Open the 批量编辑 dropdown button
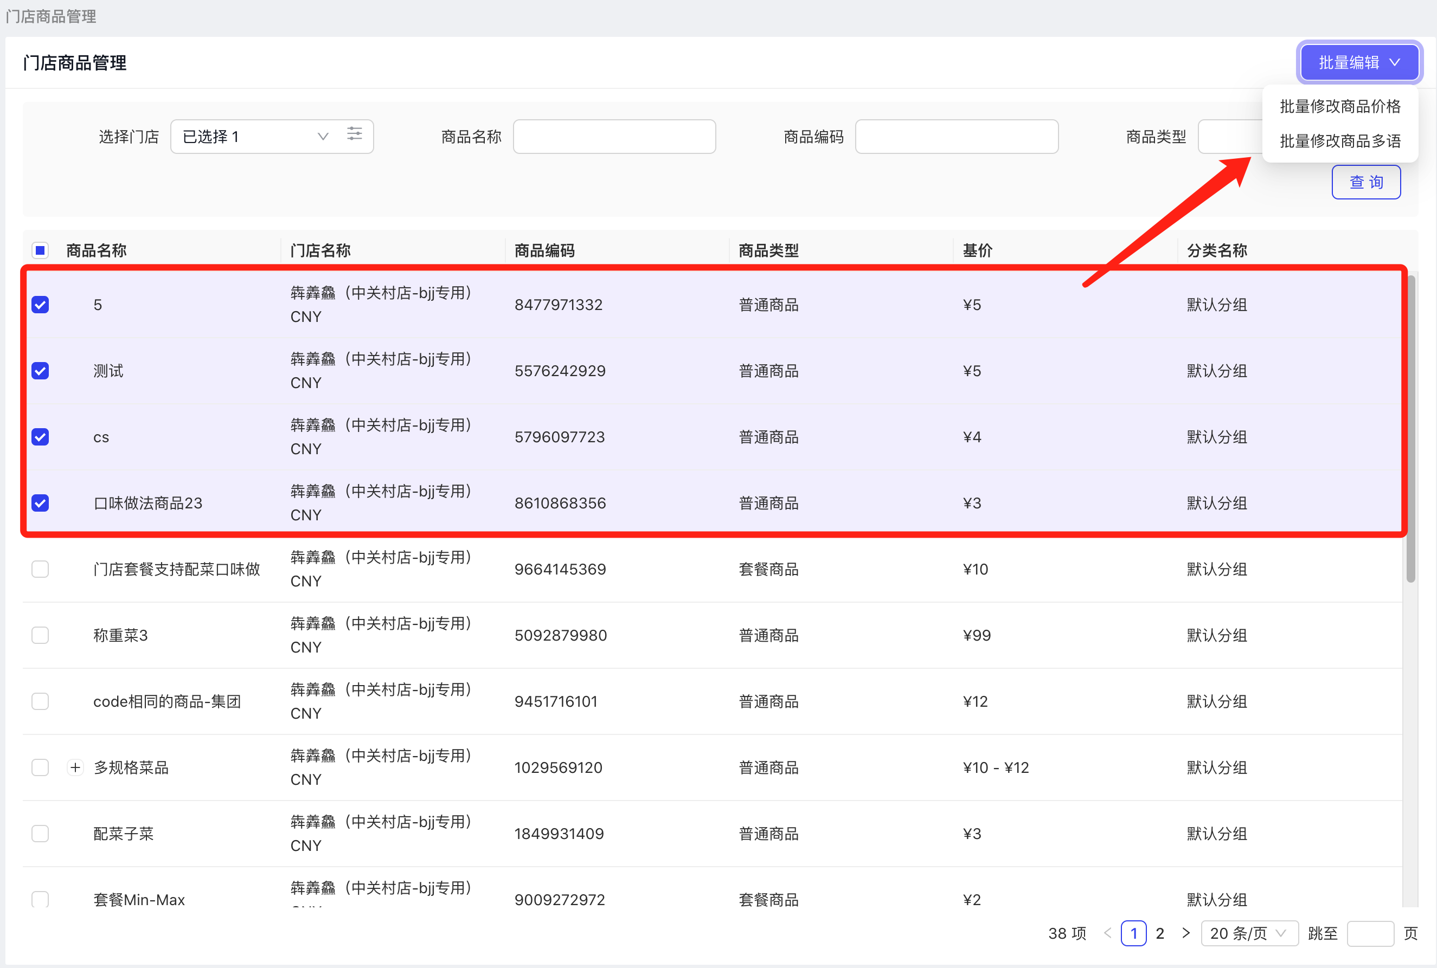The image size is (1437, 968). click(x=1359, y=62)
